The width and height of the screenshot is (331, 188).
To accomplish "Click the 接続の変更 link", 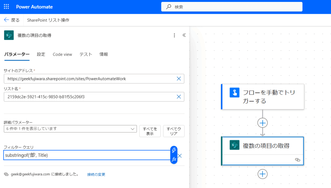I will [96, 174].
